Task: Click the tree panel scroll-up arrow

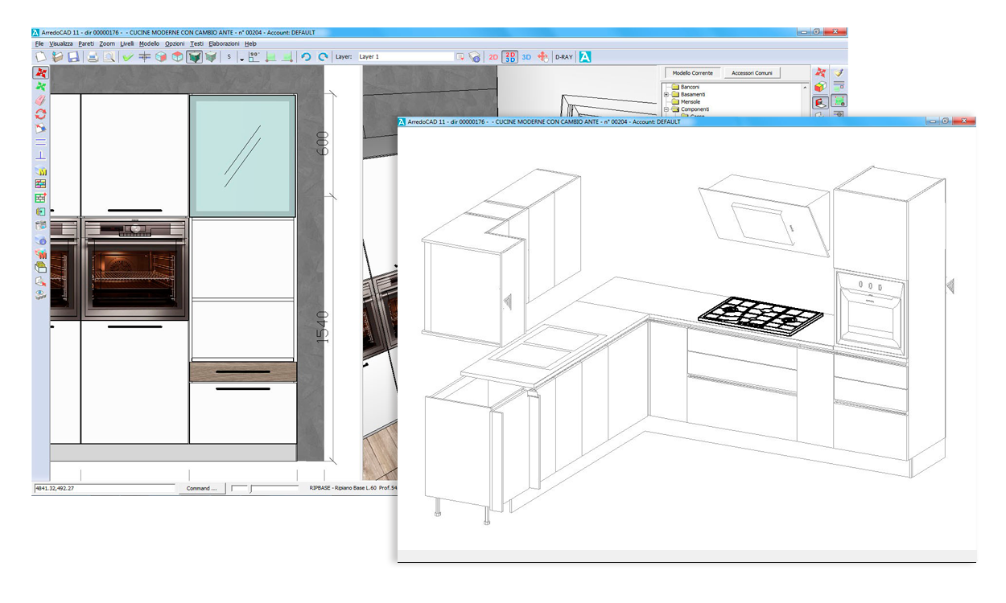Action: click(805, 88)
